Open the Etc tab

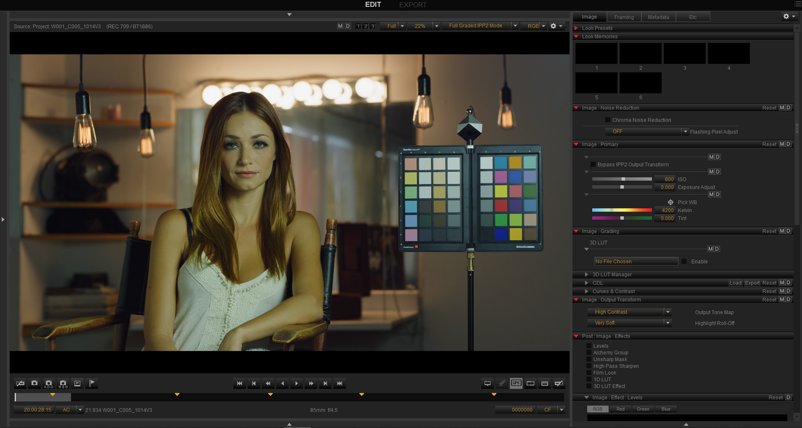tap(693, 17)
